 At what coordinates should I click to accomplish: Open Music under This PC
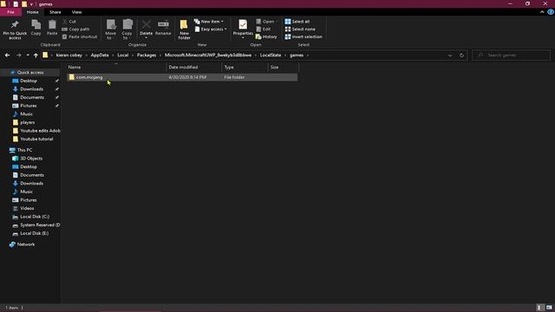(26, 192)
